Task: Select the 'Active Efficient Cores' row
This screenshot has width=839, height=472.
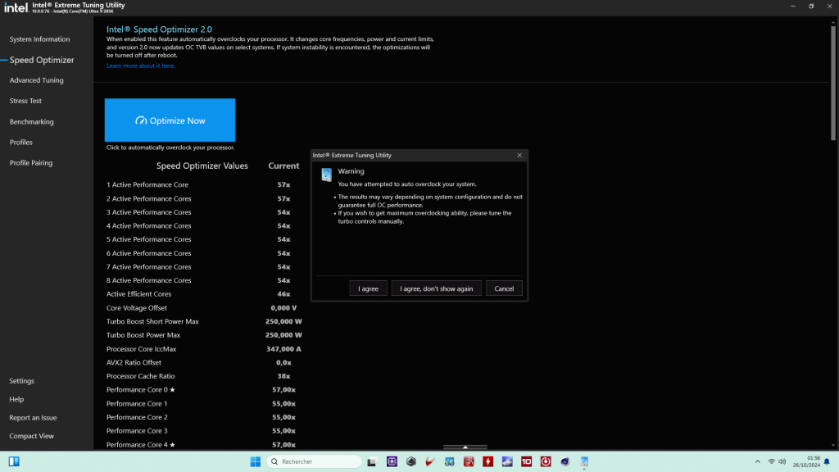Action: click(203, 294)
